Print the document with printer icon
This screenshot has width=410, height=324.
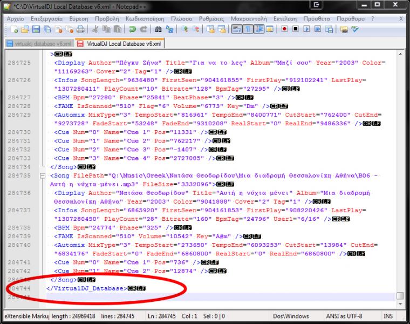point(80,29)
